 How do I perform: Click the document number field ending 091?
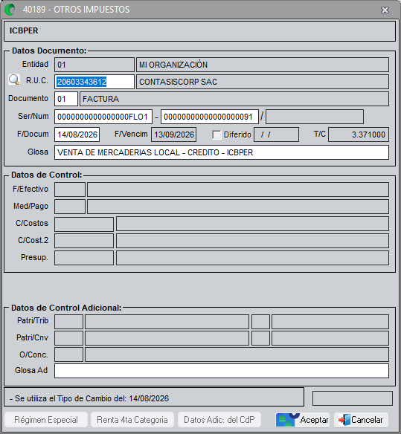[210, 117]
